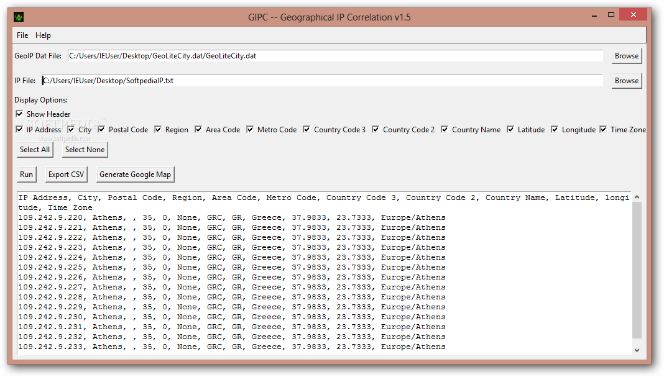
Task: Toggle the Show Header checkbox
Action: click(19, 114)
